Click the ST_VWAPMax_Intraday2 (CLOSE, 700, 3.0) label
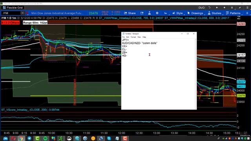The width and height of the screenshot is (251, 141). point(131,18)
